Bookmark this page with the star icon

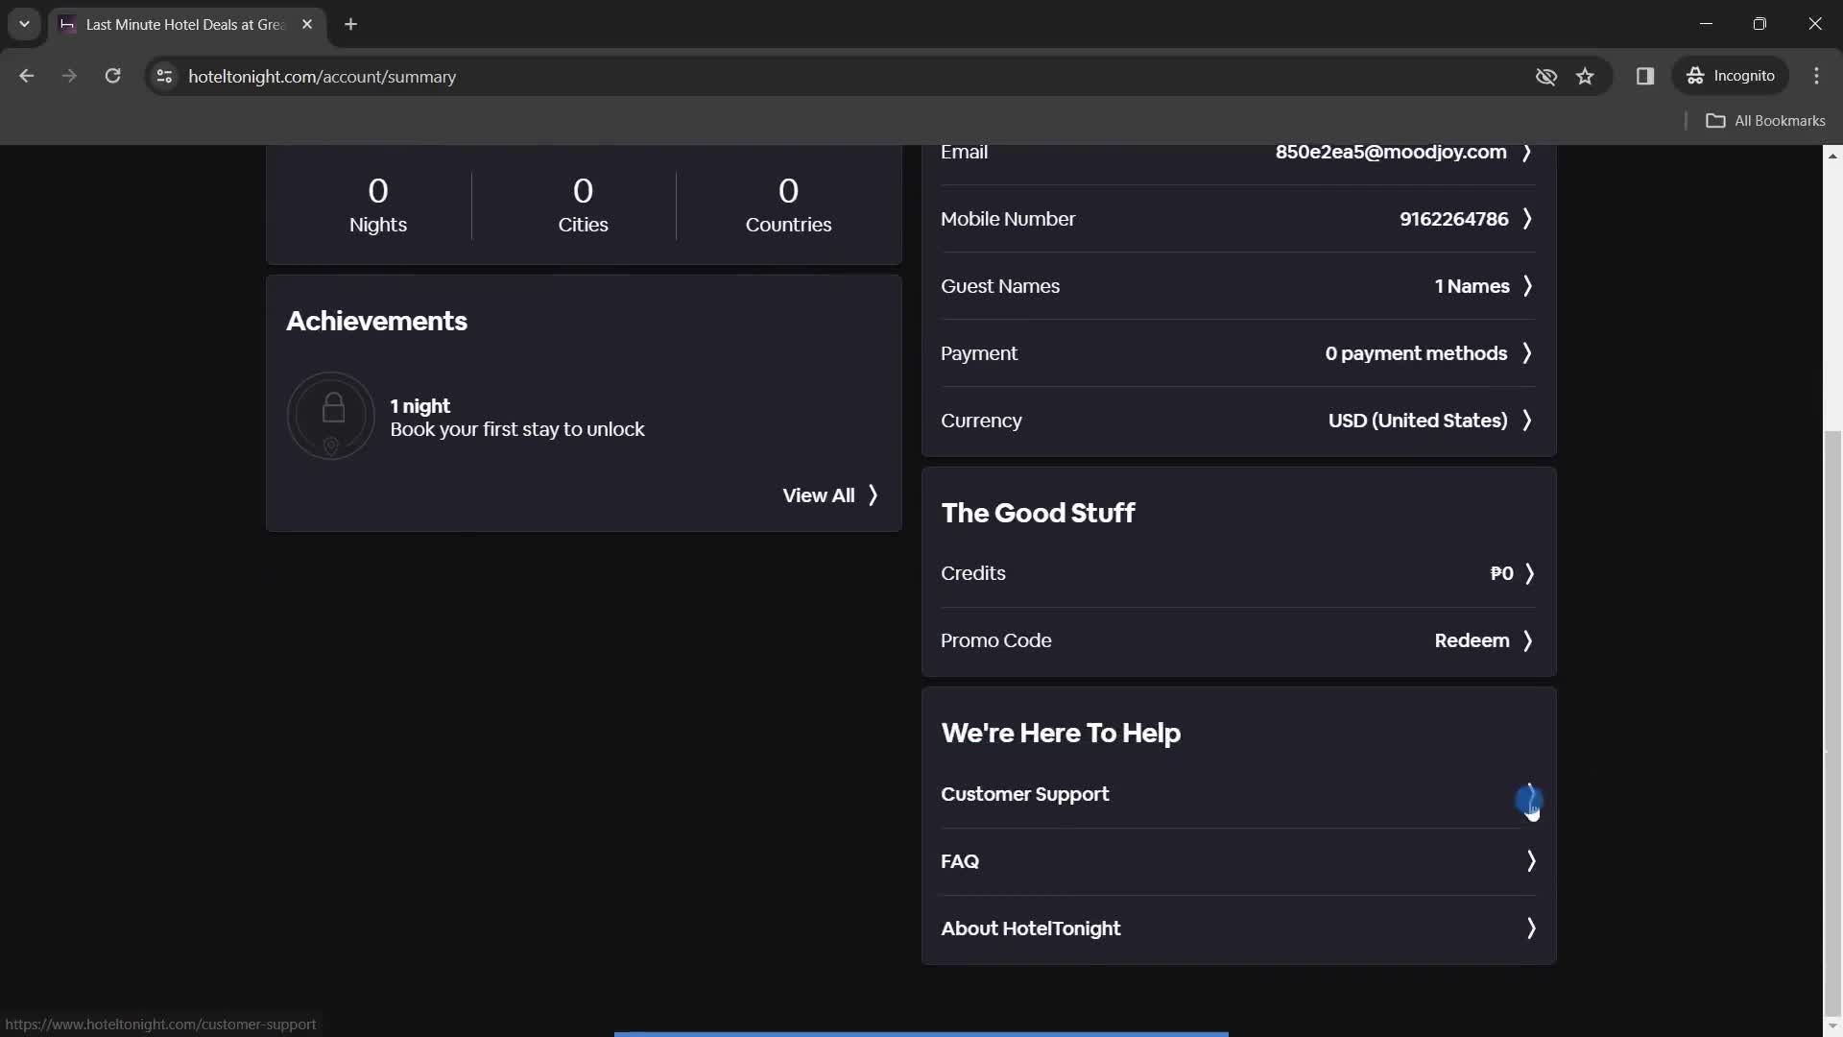point(1585,76)
